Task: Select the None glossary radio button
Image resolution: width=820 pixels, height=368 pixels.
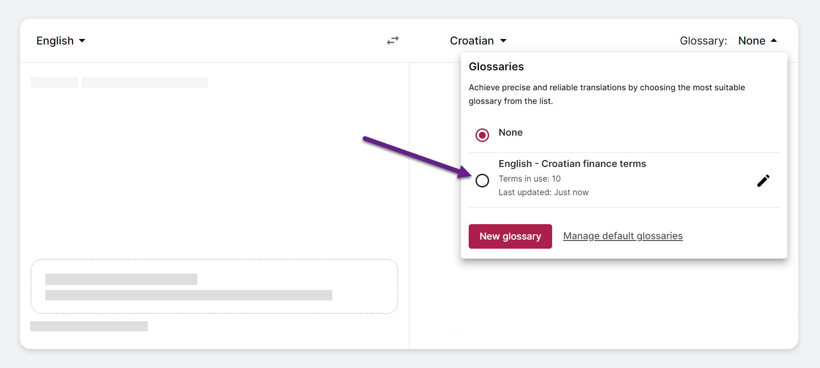Action: 482,135
